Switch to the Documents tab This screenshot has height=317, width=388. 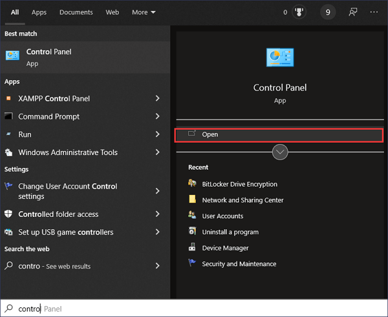[76, 12]
